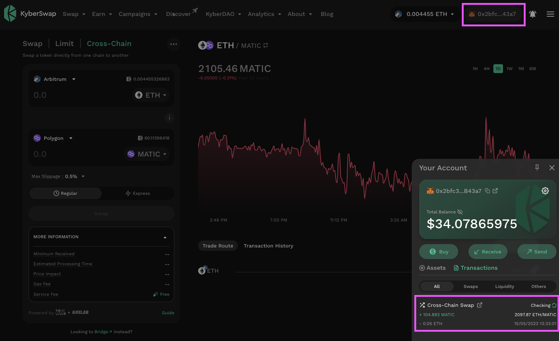
Task: Click the Send button
Action: [536, 252]
